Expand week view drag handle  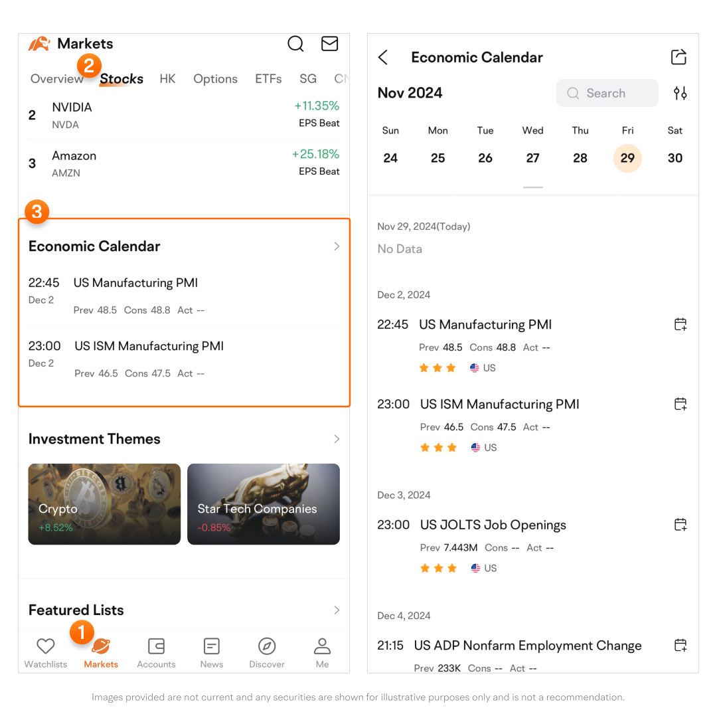point(533,187)
